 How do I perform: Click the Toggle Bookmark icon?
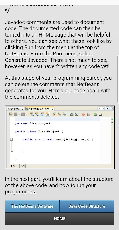64,114
